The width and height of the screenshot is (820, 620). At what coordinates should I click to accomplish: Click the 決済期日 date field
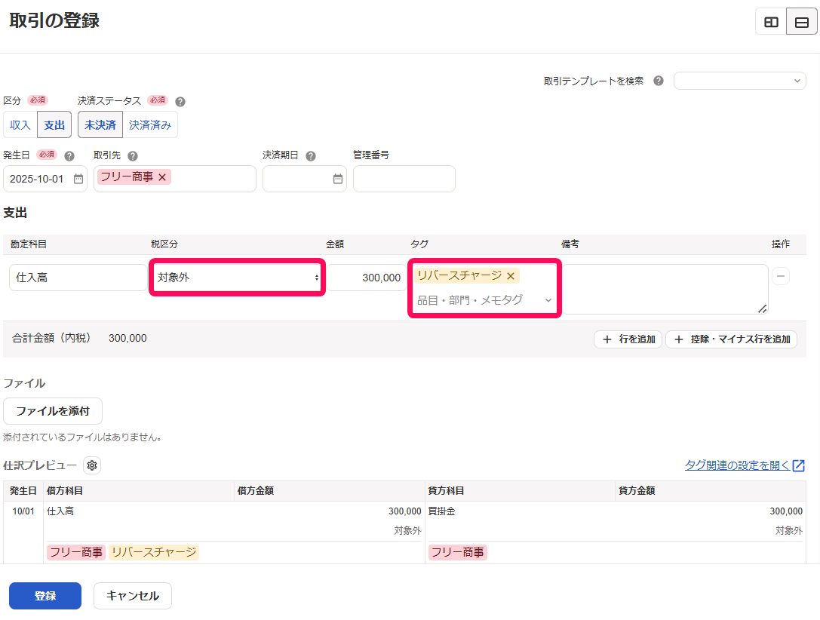coord(304,179)
